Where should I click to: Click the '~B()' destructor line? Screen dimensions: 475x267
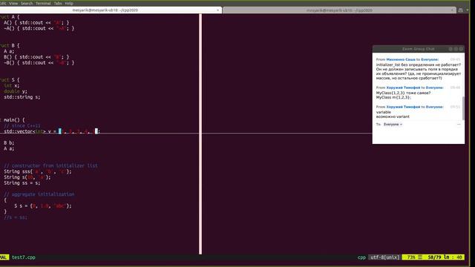click(39, 63)
